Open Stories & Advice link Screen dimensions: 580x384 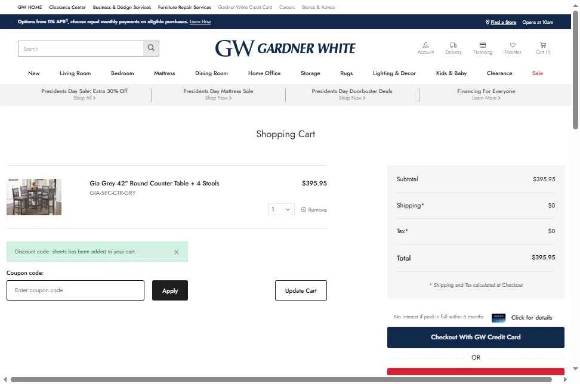point(318,7)
